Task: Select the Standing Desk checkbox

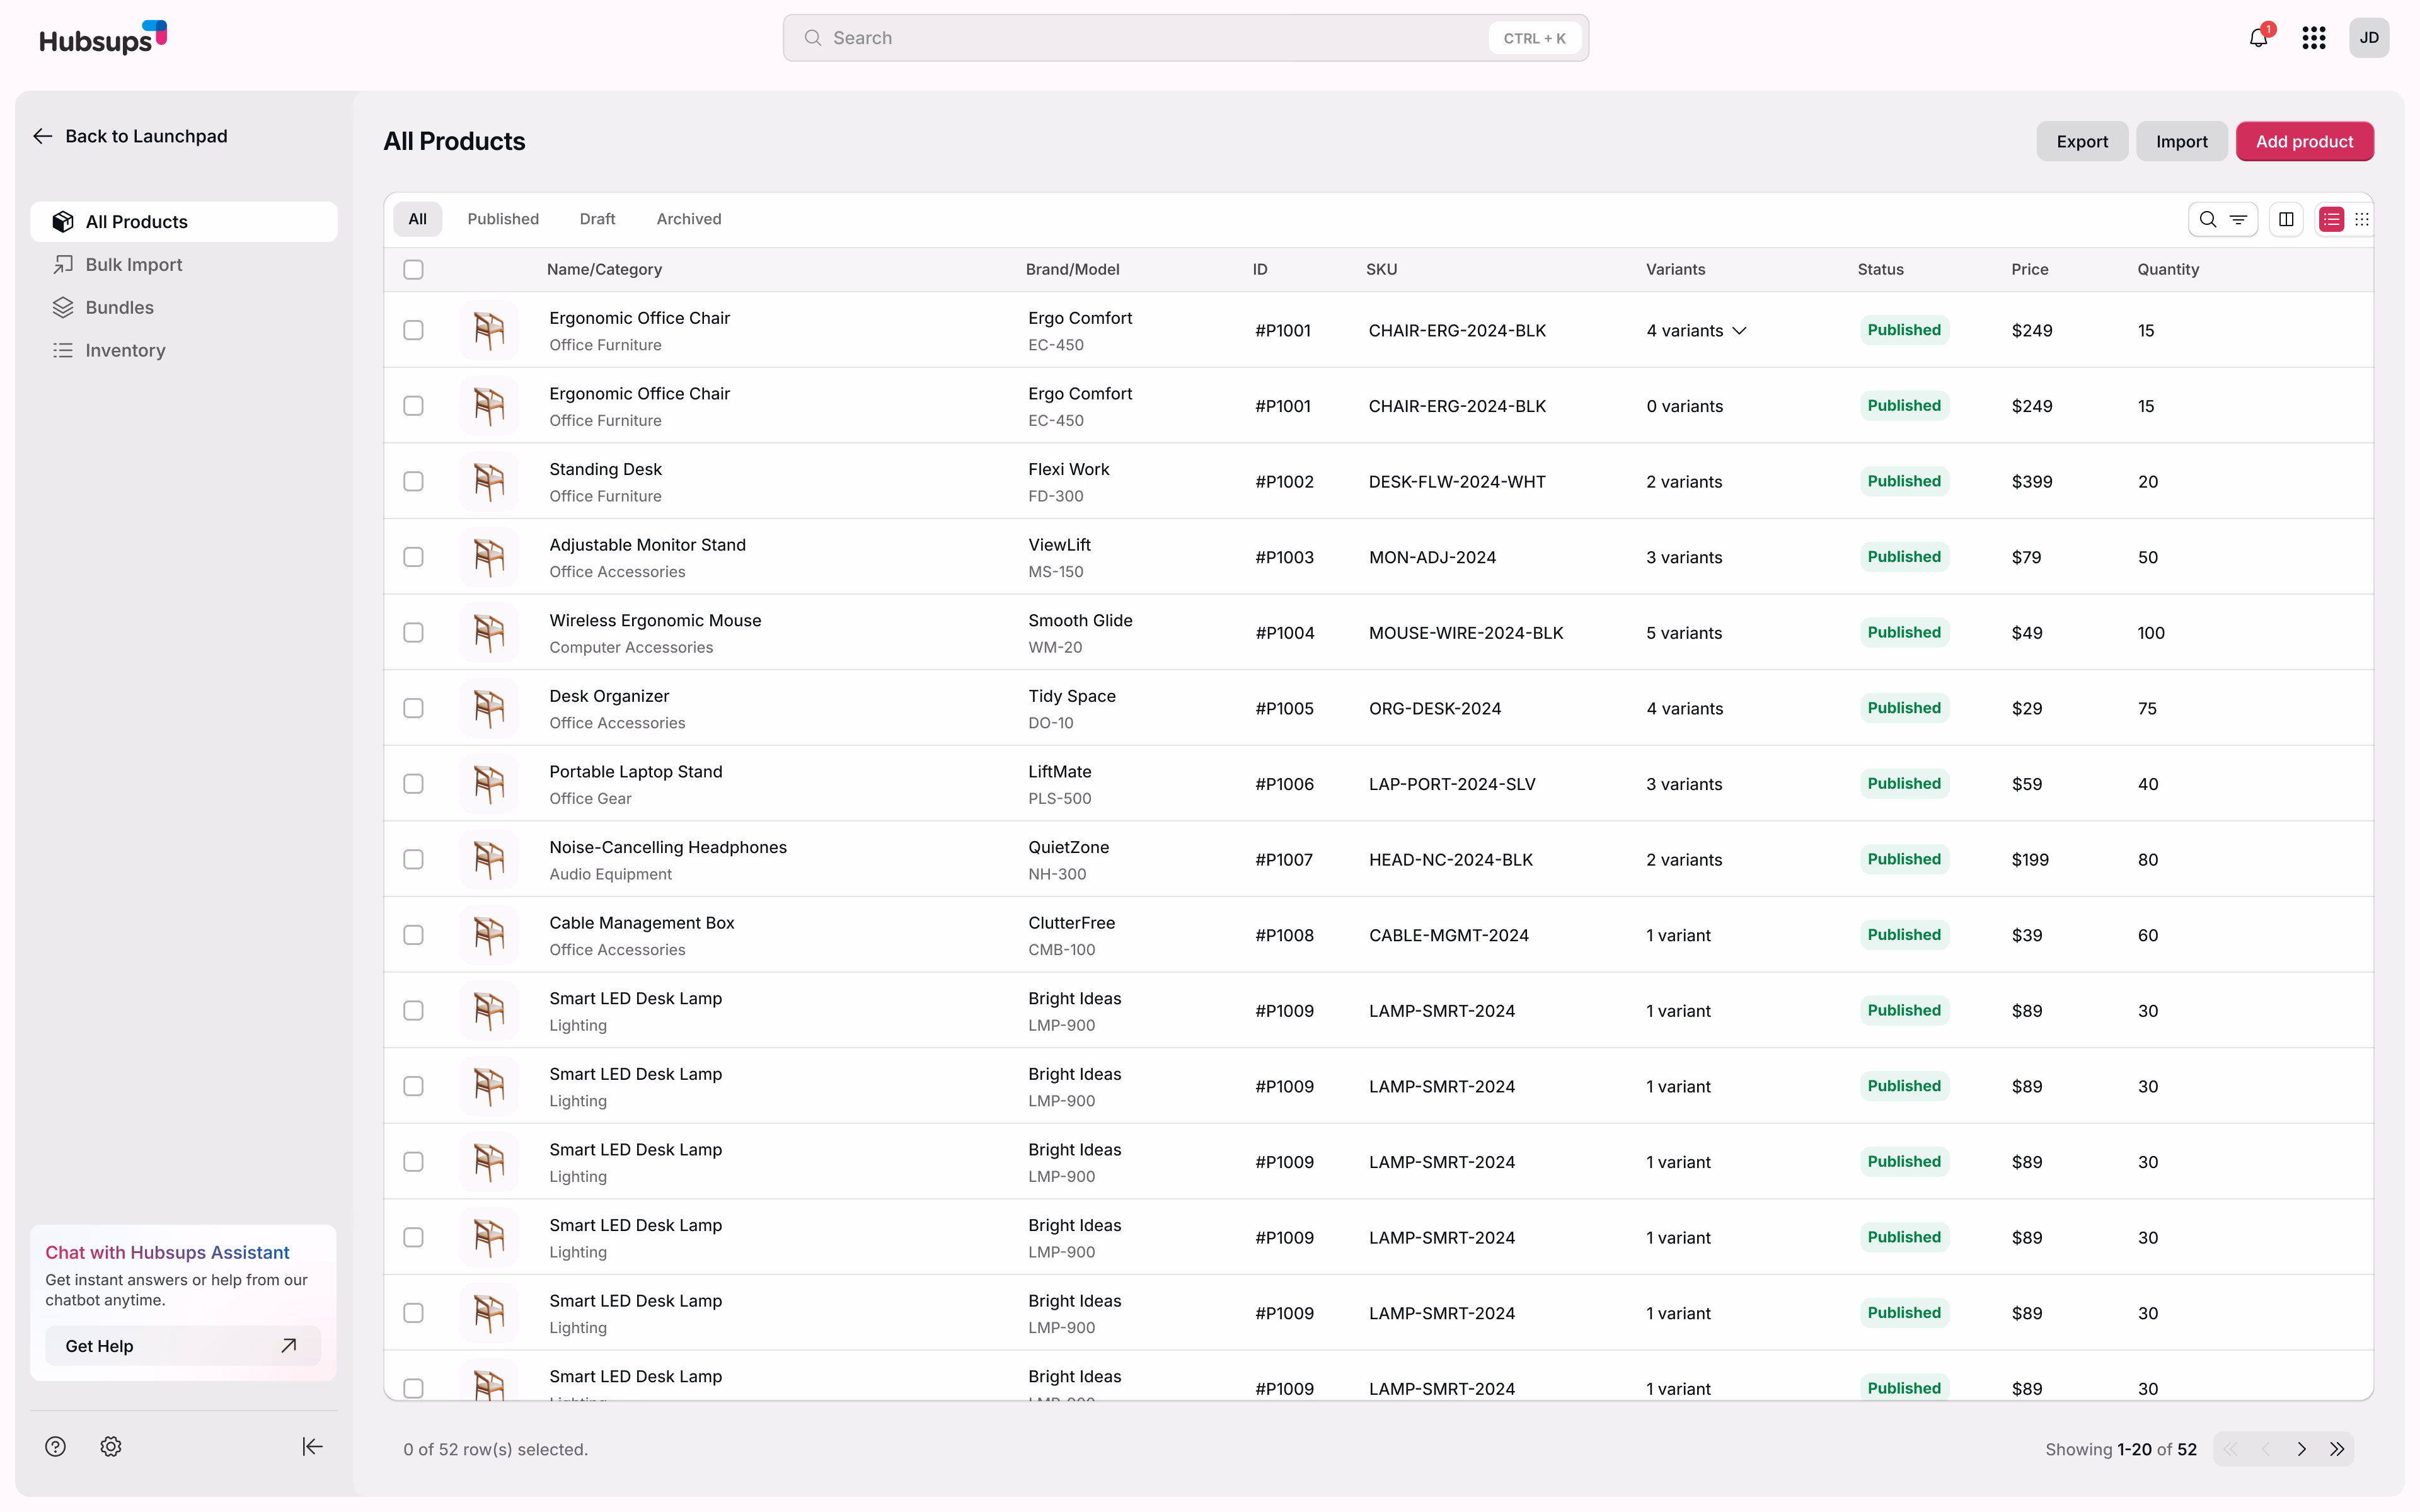Action: tap(413, 481)
